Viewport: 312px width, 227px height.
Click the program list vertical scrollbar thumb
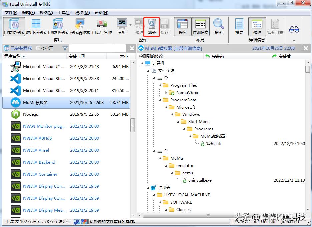(x=133, y=125)
